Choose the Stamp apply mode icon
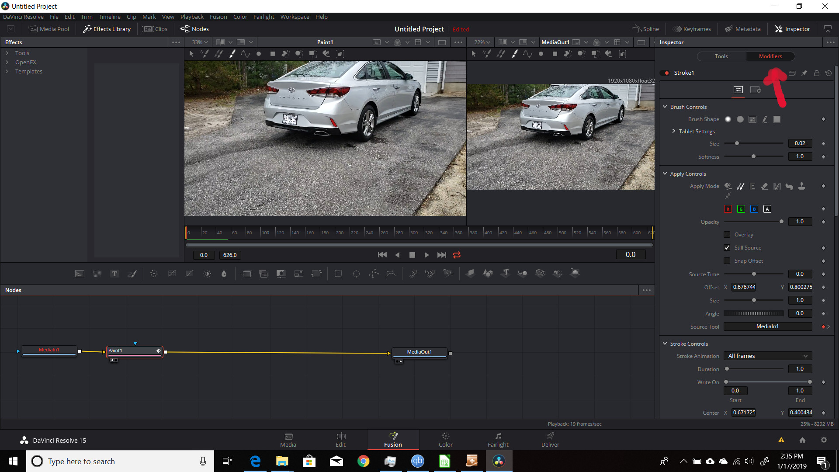This screenshot has width=839, height=472. (x=801, y=186)
